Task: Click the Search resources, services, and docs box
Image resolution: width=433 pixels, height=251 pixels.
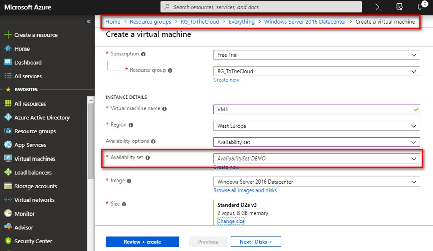Action: point(261,7)
